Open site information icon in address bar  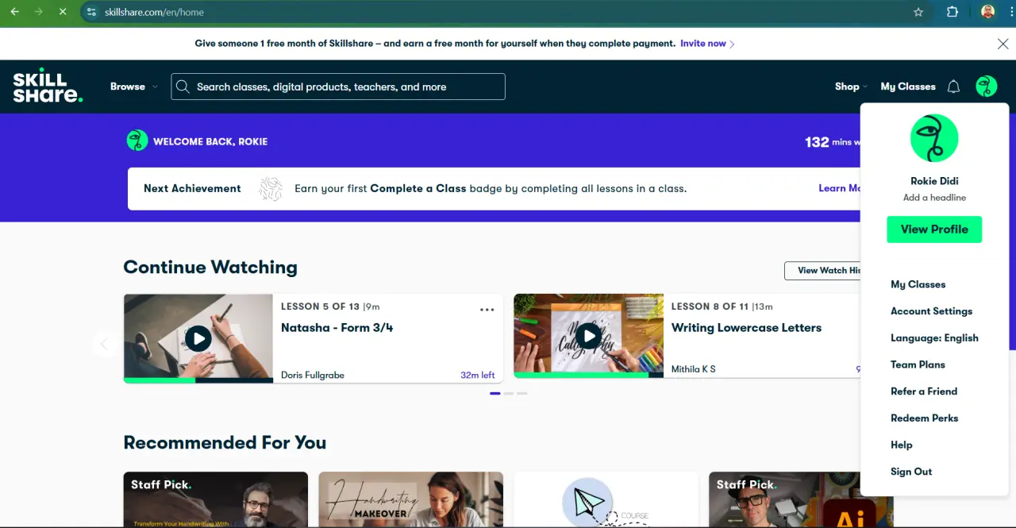click(x=91, y=12)
